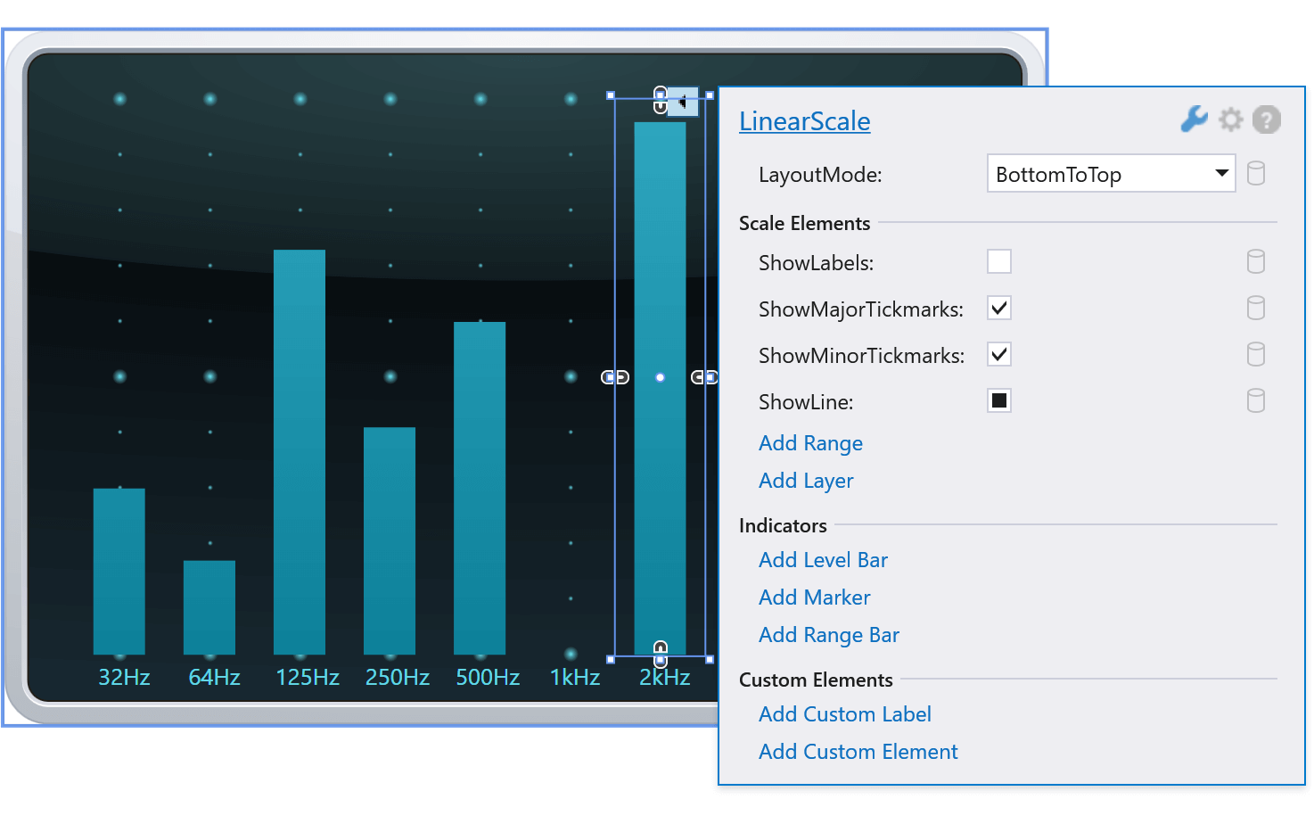
Task: Click Add Custom Label
Action: click(844, 714)
